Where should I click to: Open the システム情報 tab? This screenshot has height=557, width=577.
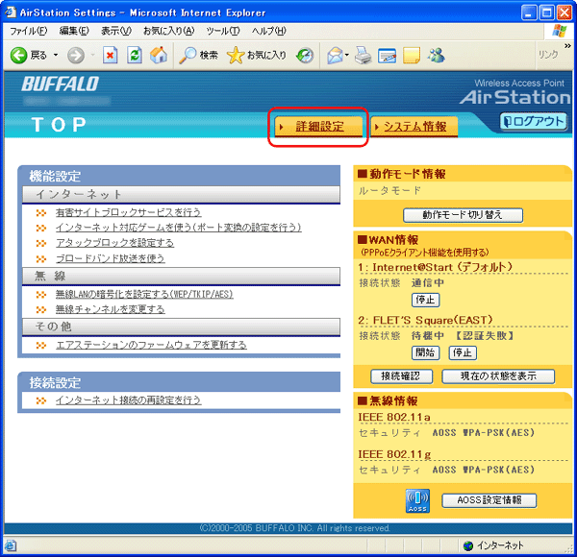click(x=414, y=127)
